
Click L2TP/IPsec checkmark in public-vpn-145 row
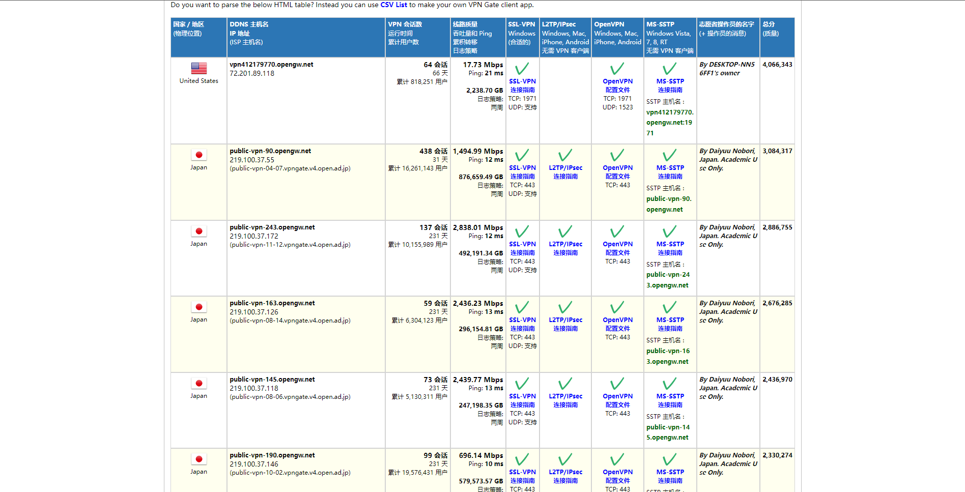tap(565, 384)
